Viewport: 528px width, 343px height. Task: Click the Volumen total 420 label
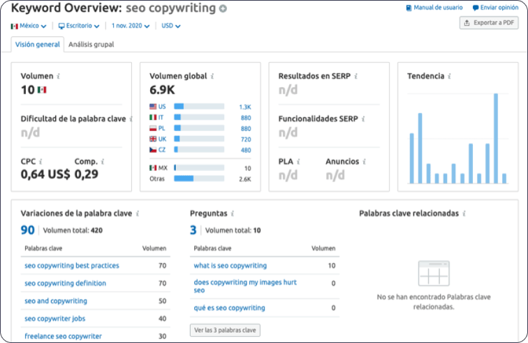click(73, 230)
